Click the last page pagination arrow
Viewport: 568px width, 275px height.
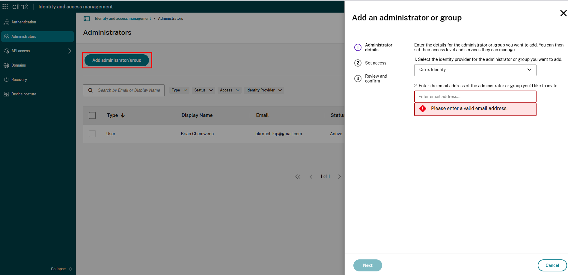[340, 176]
